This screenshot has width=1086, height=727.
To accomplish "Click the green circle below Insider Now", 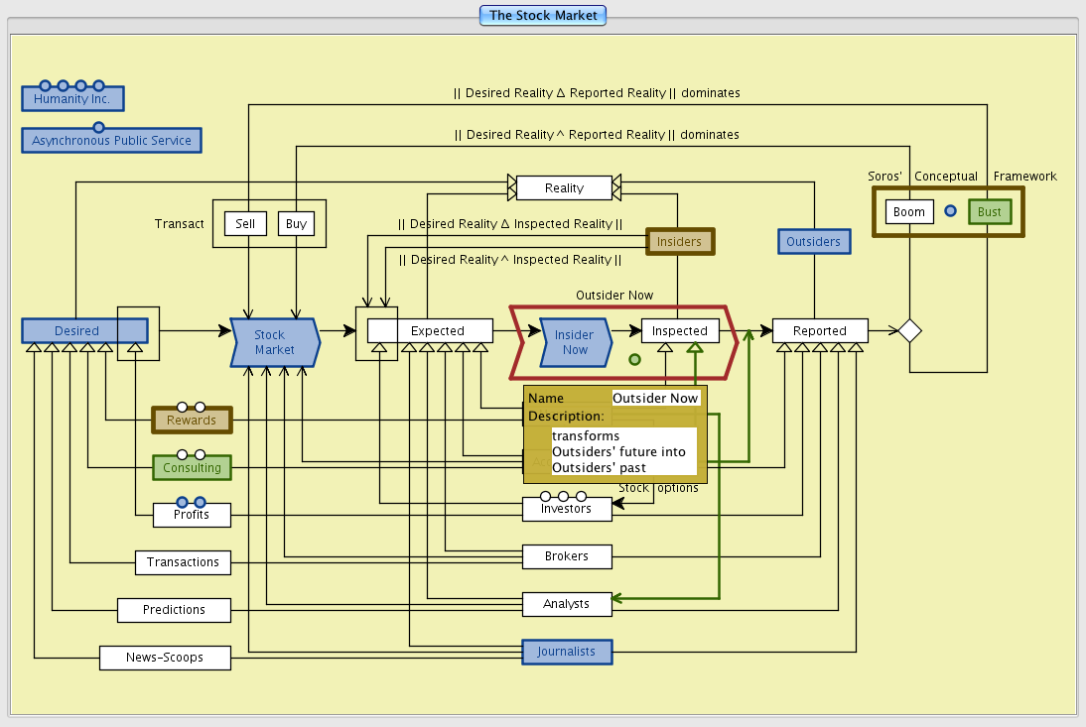I will (x=635, y=359).
